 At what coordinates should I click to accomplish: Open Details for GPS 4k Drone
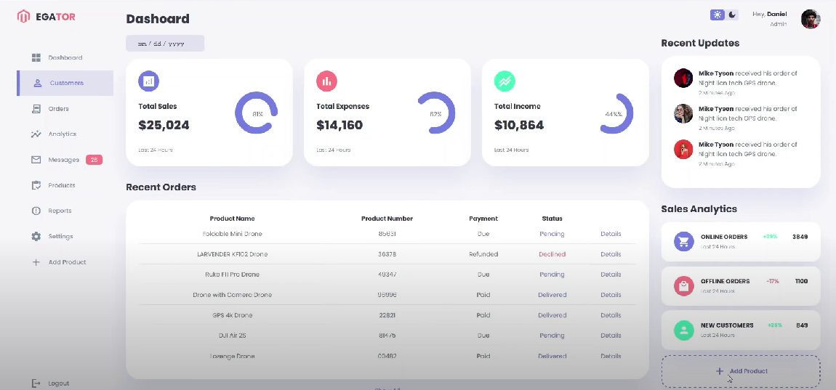point(611,315)
